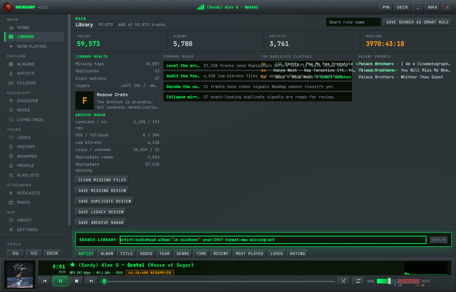Focus the Smart rule name field
This screenshot has height=292, width=456.
click(x=353, y=22)
